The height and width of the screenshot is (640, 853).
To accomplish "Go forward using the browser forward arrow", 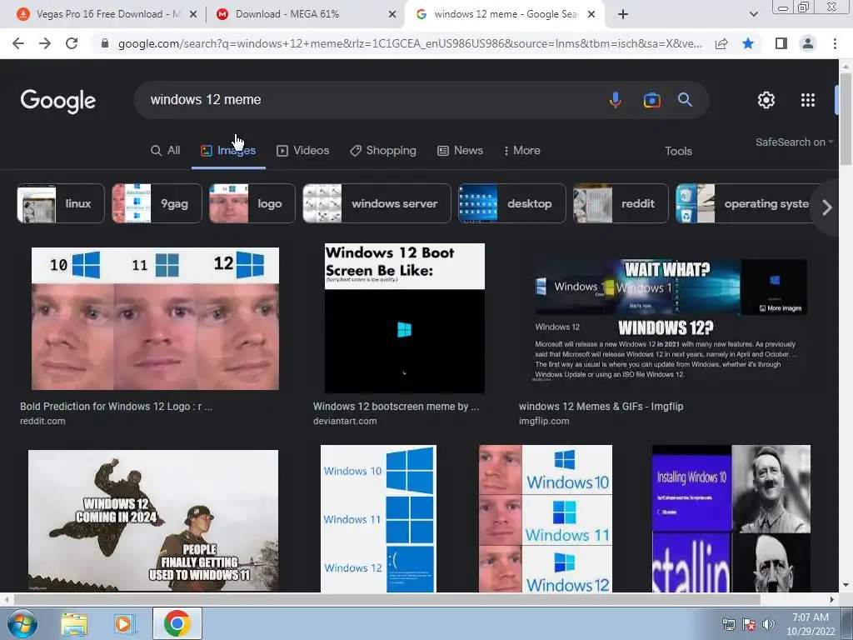I will (45, 43).
